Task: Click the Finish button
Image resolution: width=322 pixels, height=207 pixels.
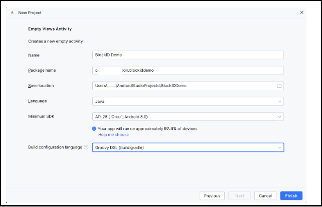Action: [x=291, y=196]
